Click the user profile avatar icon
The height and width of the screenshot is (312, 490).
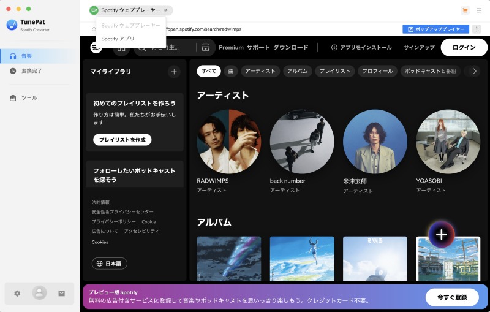[39, 292]
